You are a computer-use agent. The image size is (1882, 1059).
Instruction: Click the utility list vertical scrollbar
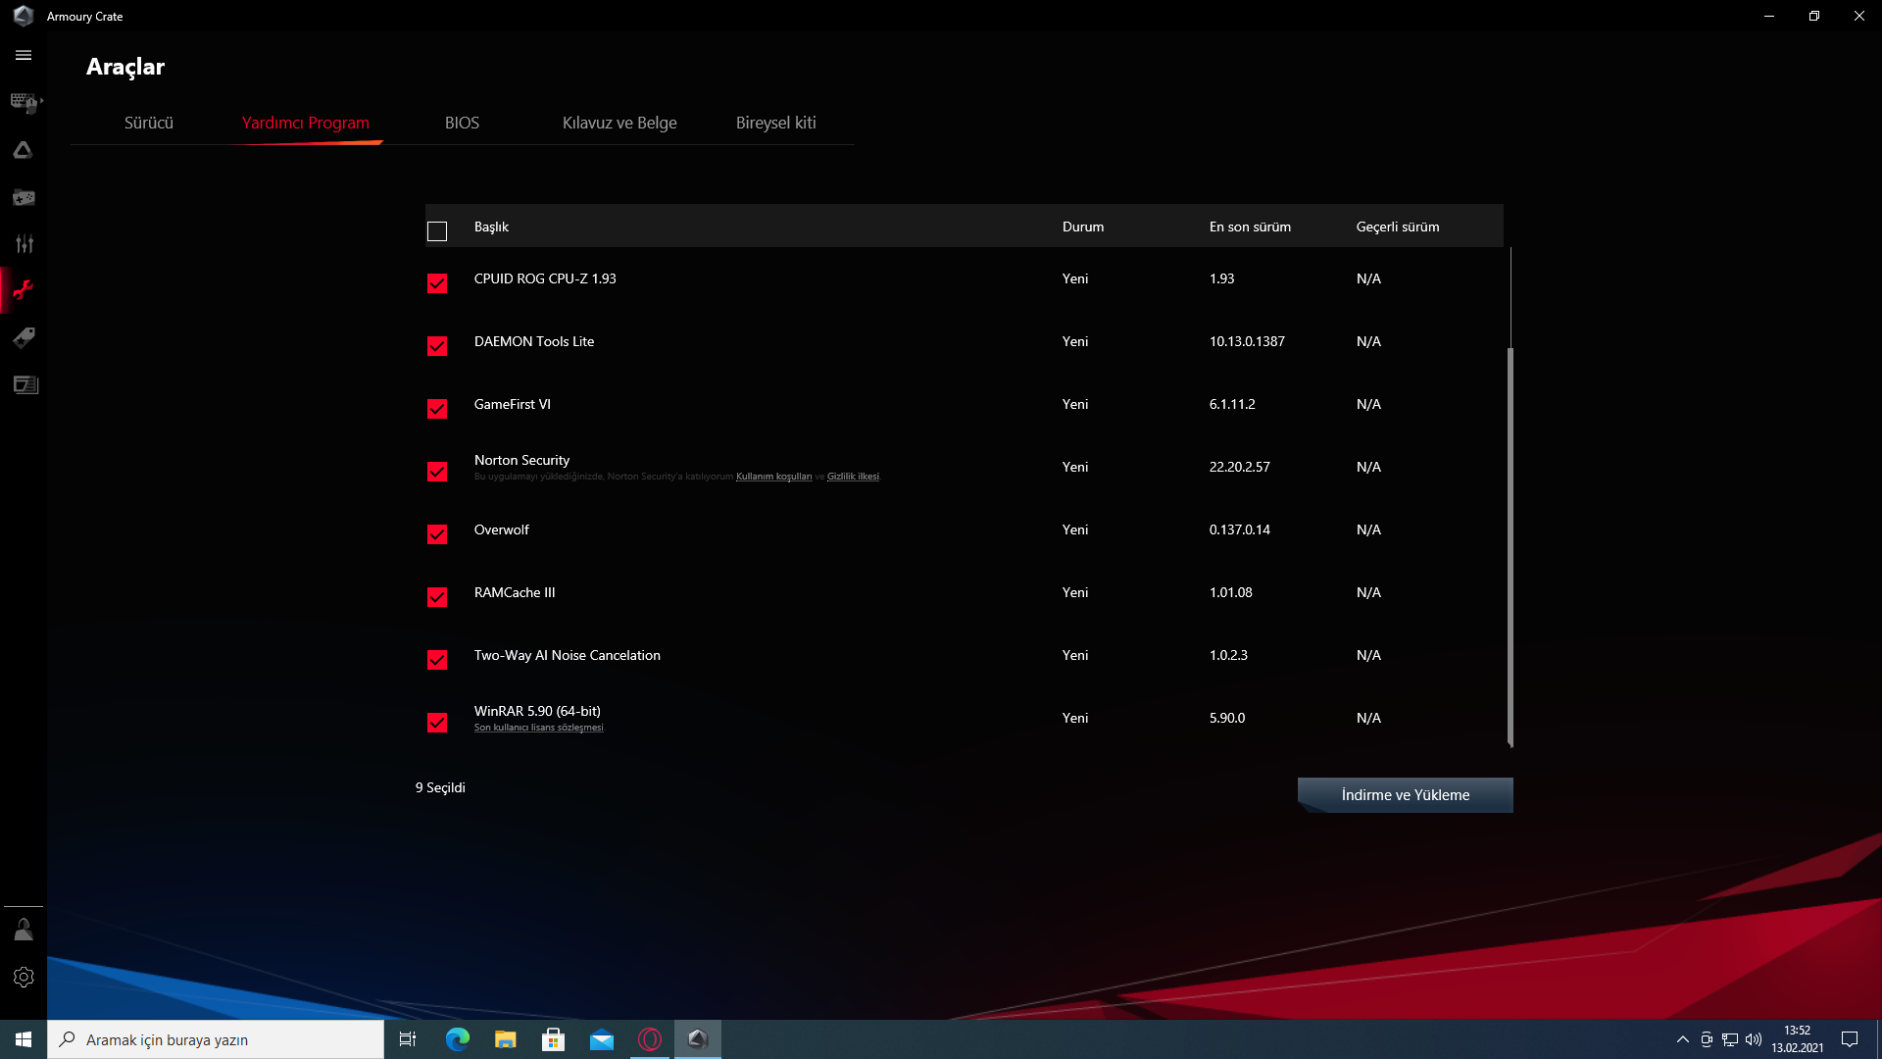1510,545
